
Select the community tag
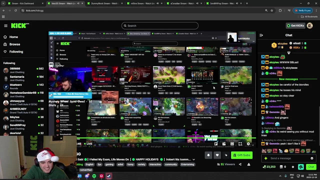[x=171, y=164]
